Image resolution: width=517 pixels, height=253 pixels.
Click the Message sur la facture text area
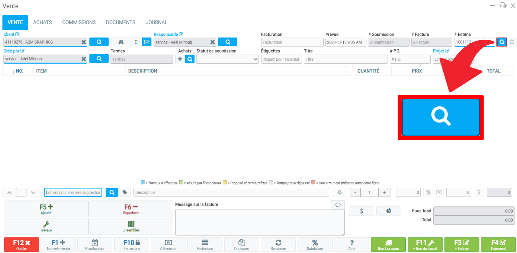coord(260,222)
